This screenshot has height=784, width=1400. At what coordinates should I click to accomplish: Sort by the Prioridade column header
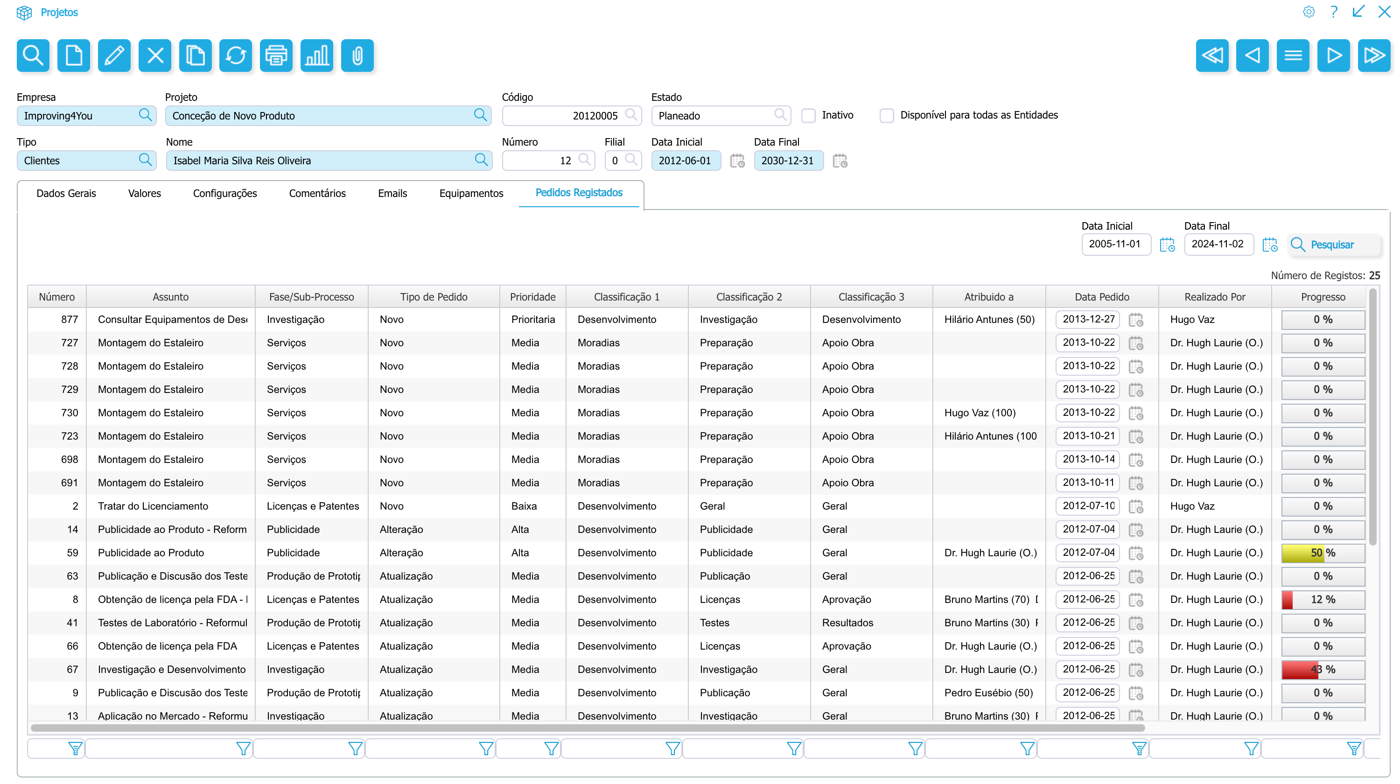click(532, 297)
